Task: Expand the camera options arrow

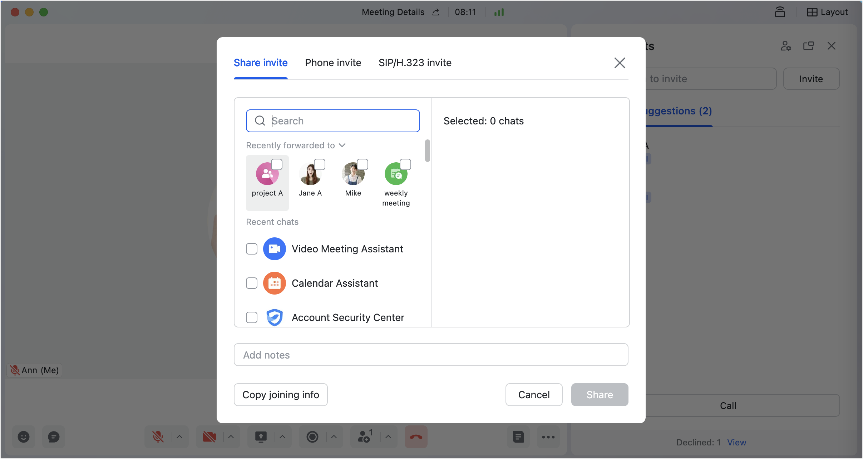Action: (x=231, y=436)
